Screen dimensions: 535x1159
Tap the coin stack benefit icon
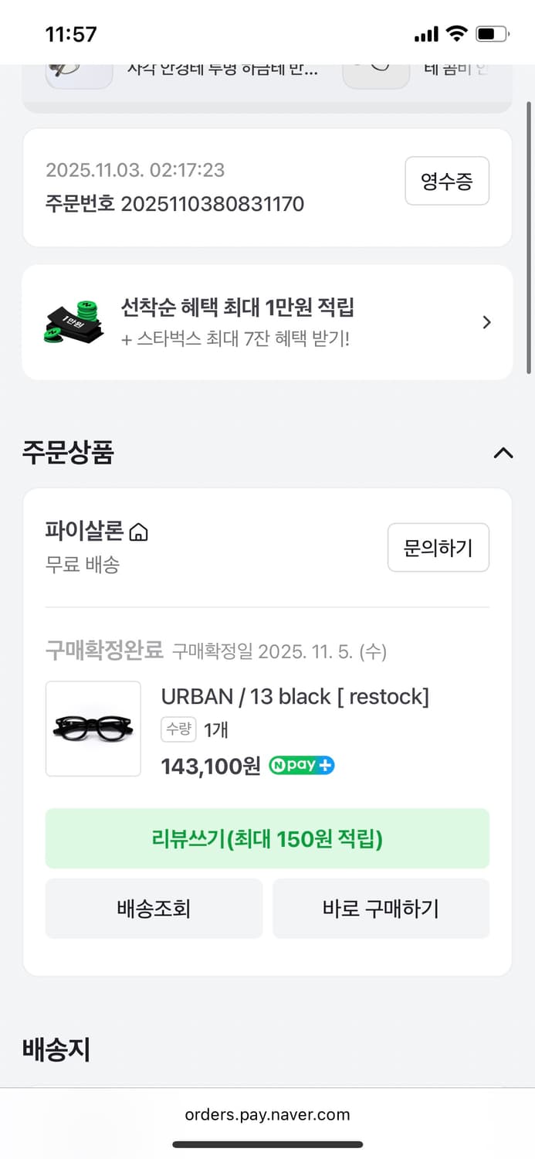click(73, 321)
